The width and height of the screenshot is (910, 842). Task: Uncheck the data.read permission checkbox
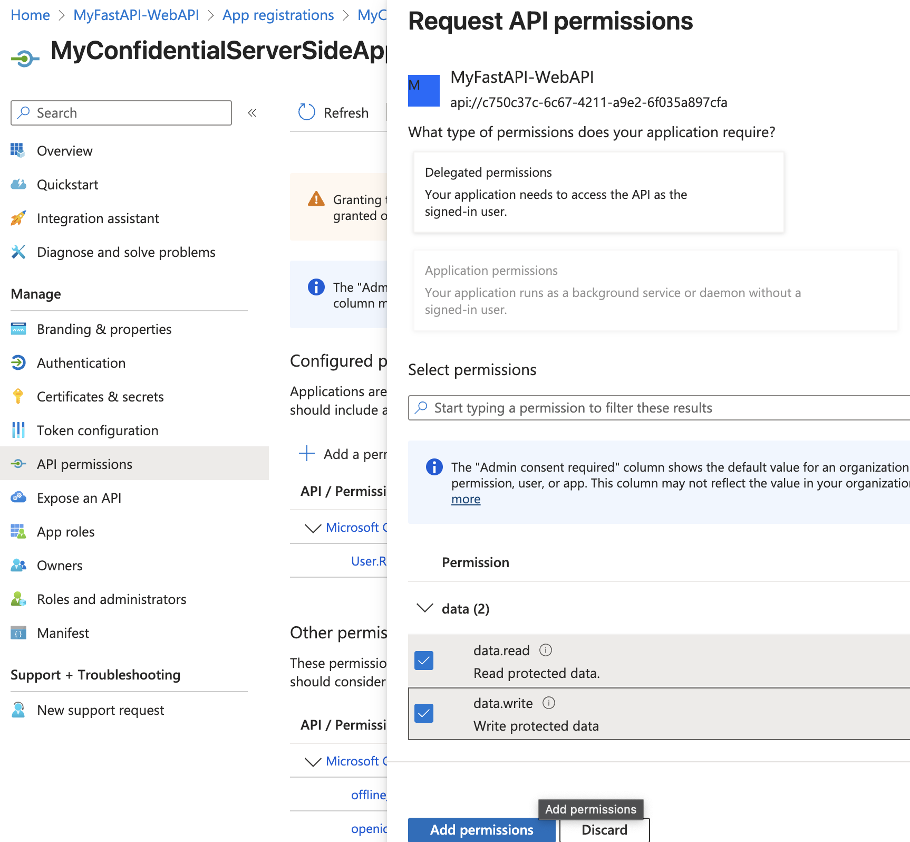pyautogui.click(x=424, y=661)
